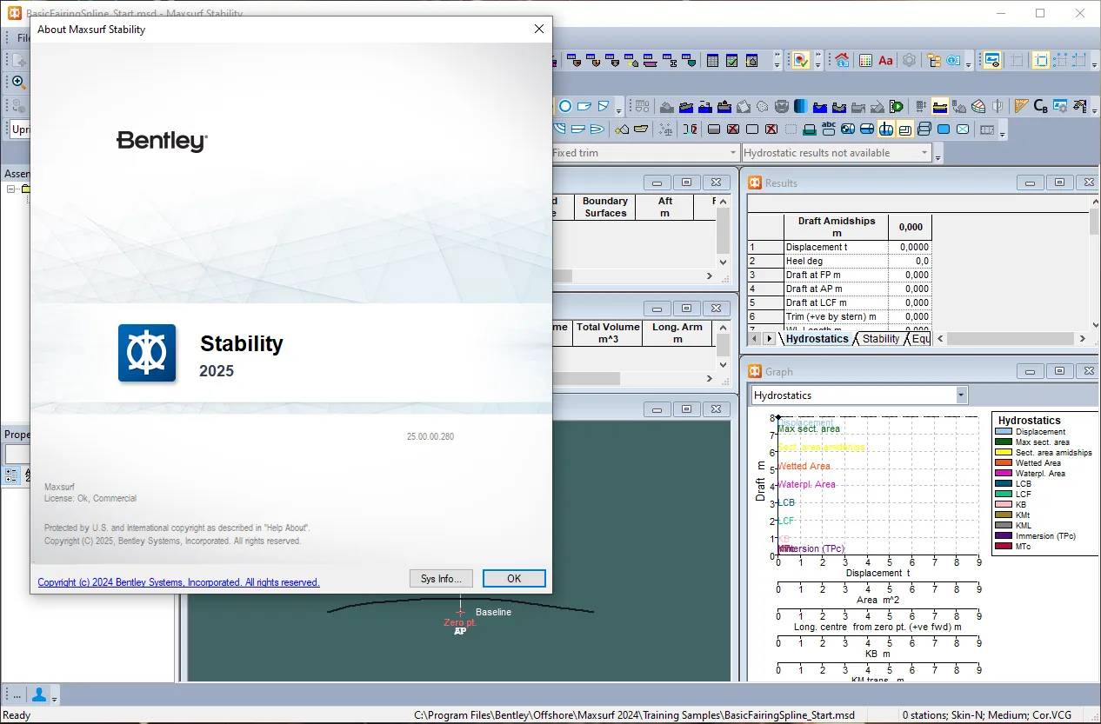This screenshot has width=1101, height=724.
Task: Click the Displacement legend color swatch
Action: pos(1004,431)
